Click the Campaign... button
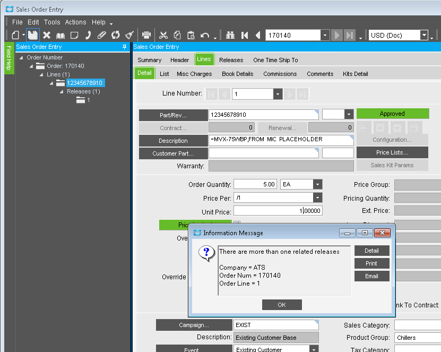 (x=194, y=325)
